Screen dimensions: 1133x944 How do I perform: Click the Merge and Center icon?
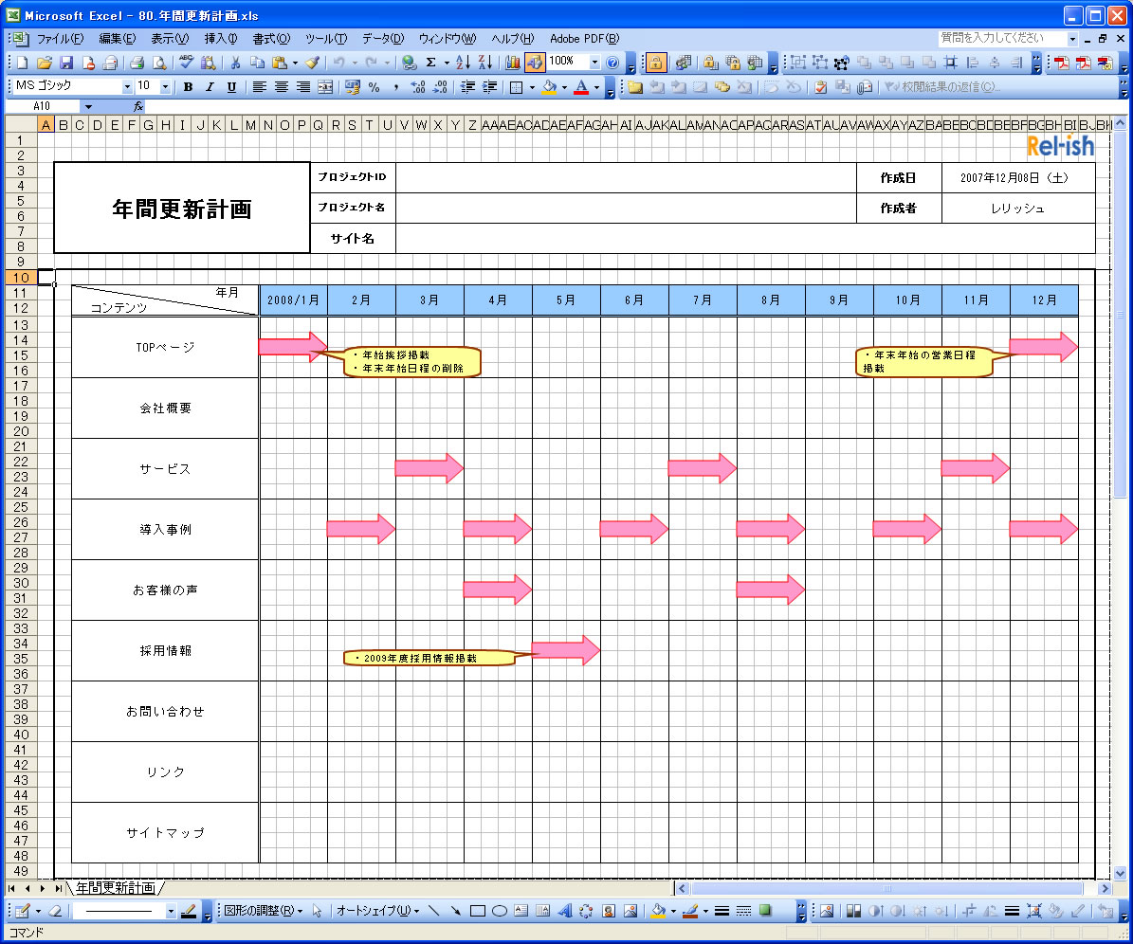click(x=325, y=87)
